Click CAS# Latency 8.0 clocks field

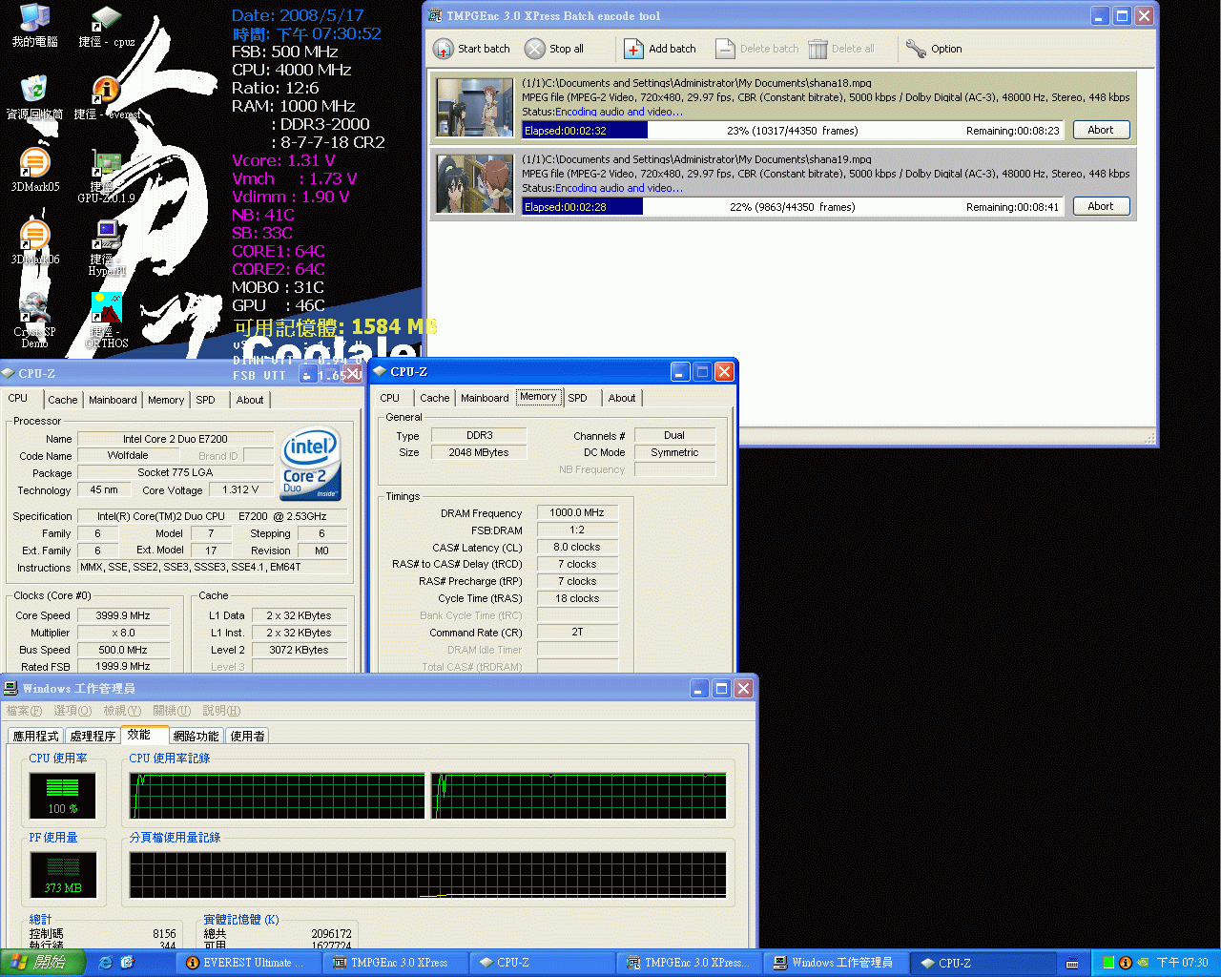pyautogui.click(x=577, y=547)
